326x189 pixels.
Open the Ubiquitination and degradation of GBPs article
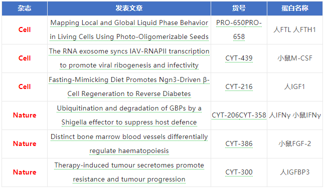pyautogui.click(x=129, y=115)
